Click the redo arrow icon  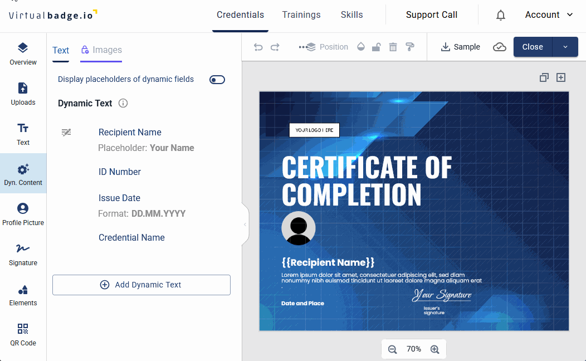pyautogui.click(x=275, y=47)
